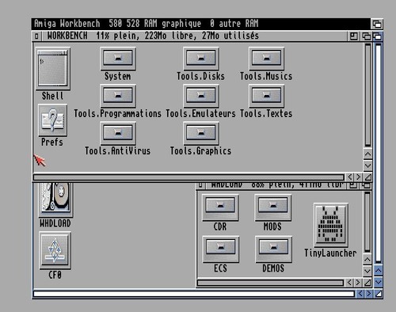This screenshot has height=312, width=396.
Task: Open the Shell icon
Action: click(53, 69)
